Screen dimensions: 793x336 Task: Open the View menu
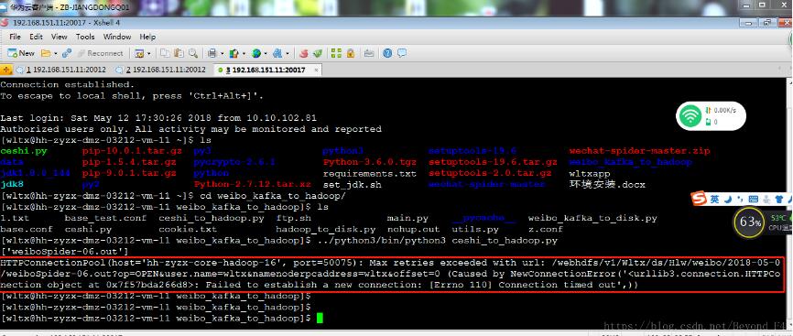click(60, 37)
